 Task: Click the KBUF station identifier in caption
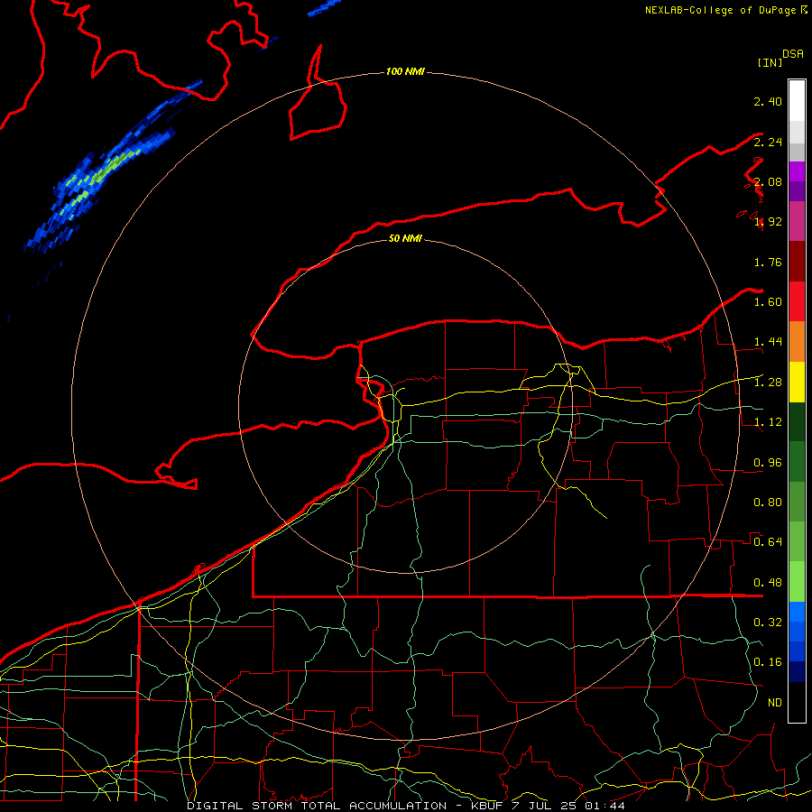click(487, 806)
